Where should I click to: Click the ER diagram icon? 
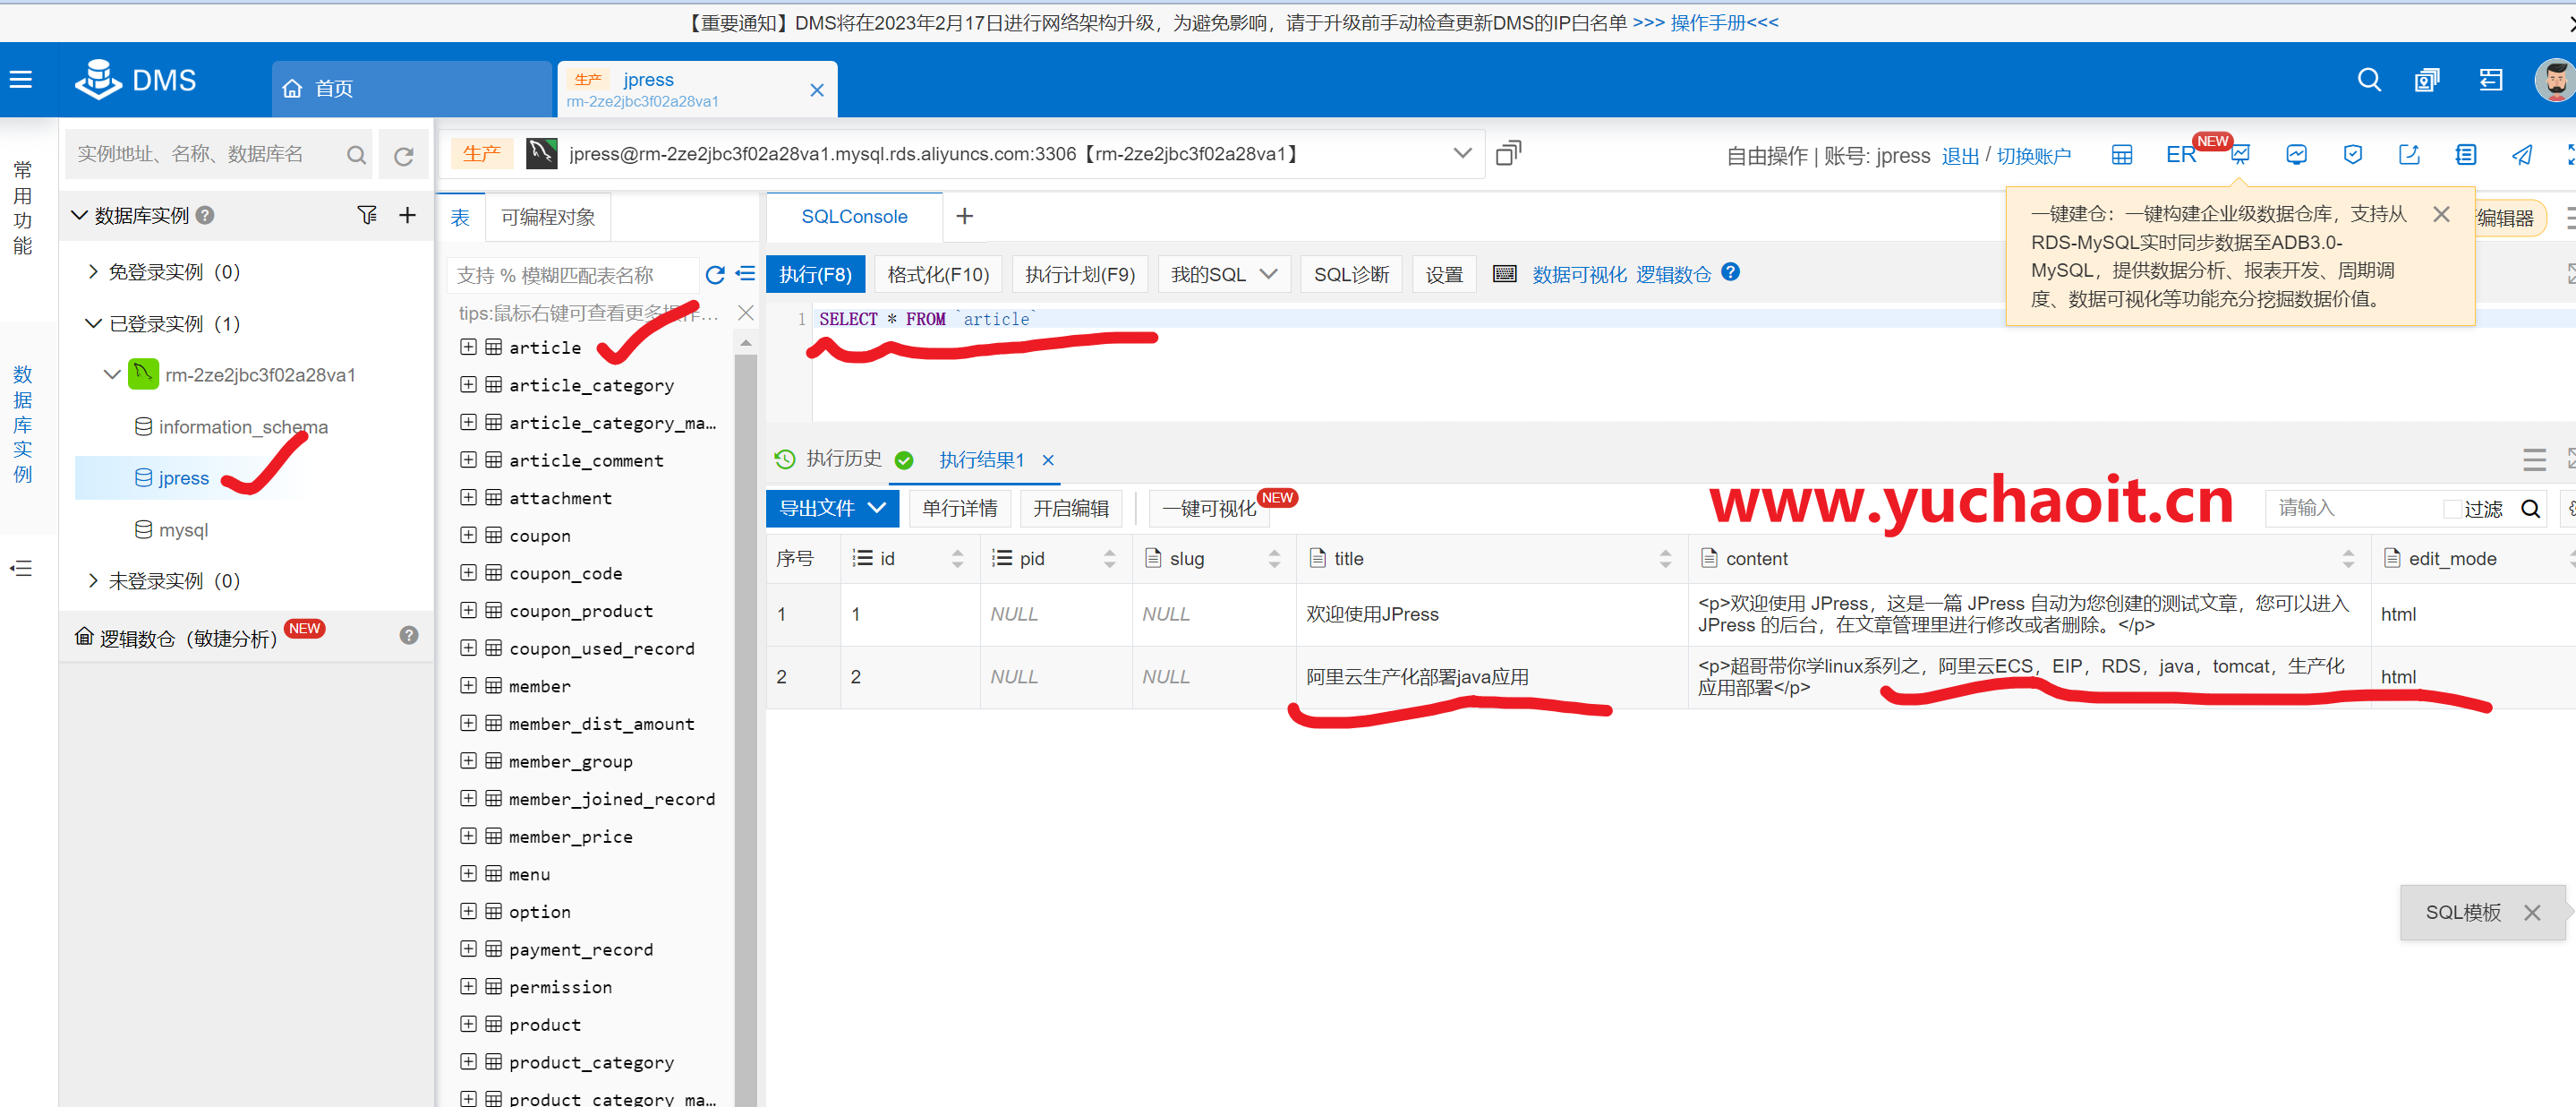click(2180, 155)
